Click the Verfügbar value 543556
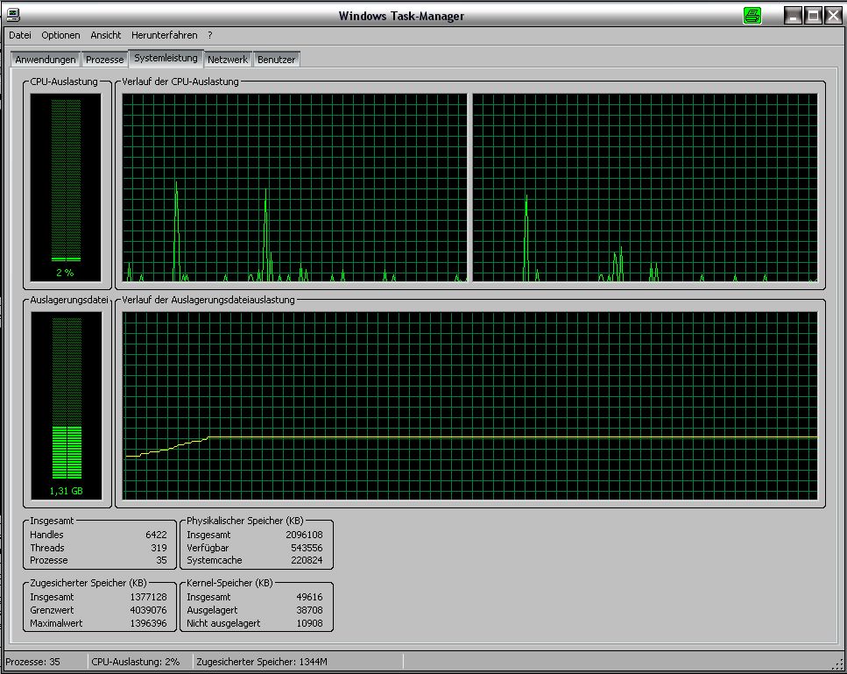Viewport: 847px width, 674px height. 307,548
